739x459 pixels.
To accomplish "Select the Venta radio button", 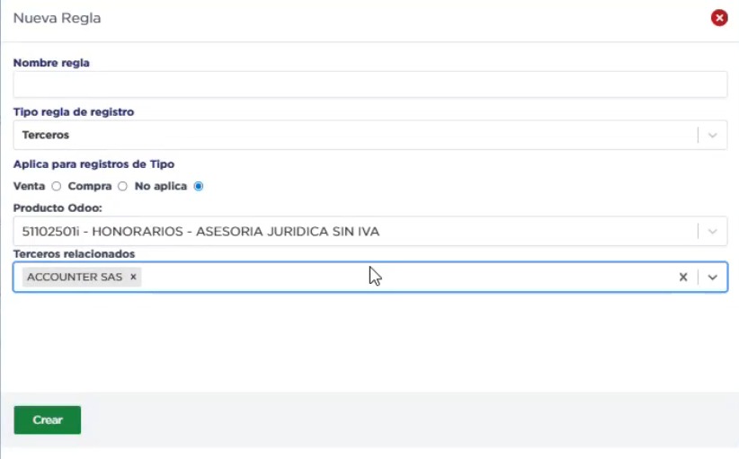I will 56,187.
